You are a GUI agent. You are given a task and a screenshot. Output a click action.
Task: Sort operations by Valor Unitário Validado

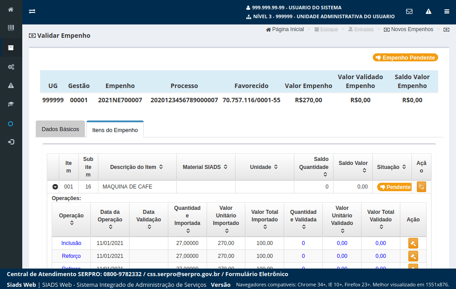[x=342, y=231]
